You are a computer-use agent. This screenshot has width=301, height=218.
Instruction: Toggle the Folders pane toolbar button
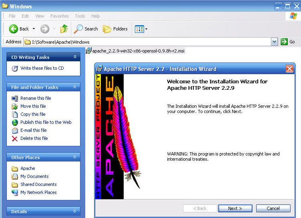(115, 29)
